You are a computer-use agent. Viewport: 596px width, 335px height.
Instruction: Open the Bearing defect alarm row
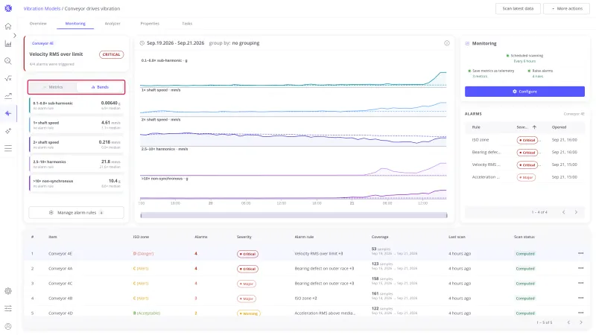tap(524, 153)
